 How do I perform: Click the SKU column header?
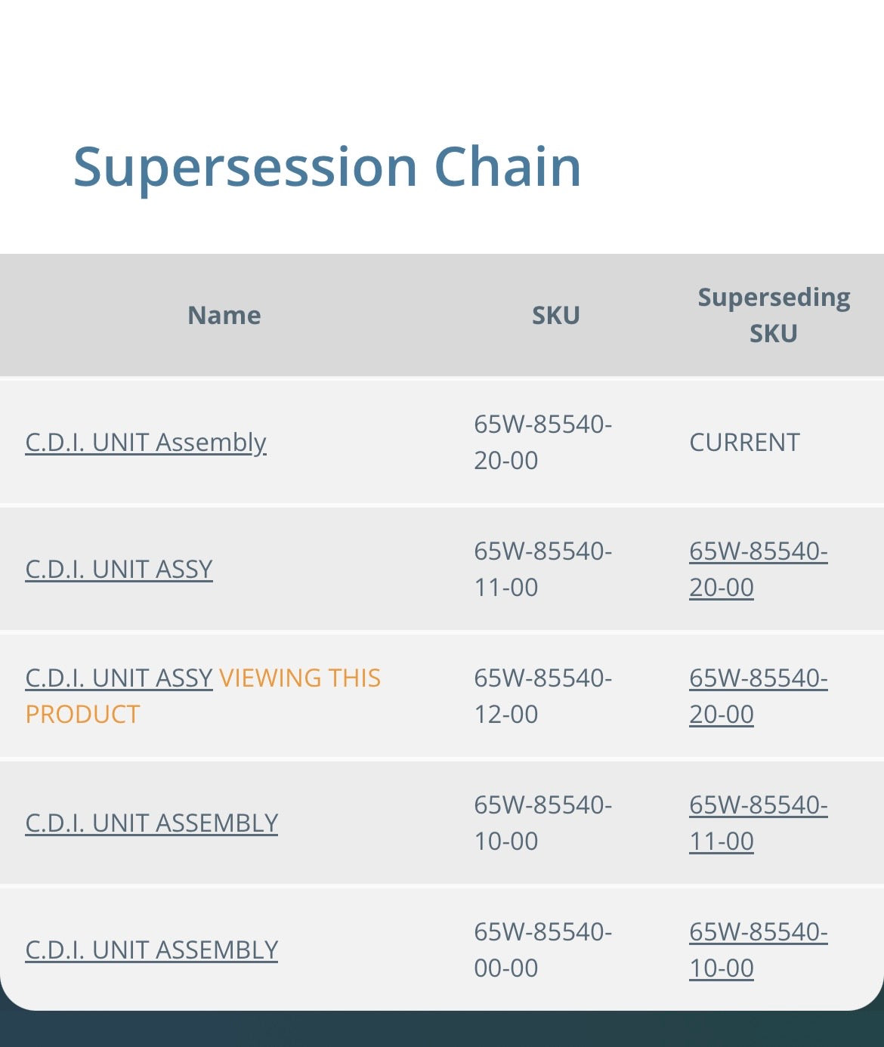(555, 315)
